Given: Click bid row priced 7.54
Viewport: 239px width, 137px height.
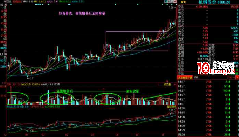Looking at the screenshot, I should 208,35.
